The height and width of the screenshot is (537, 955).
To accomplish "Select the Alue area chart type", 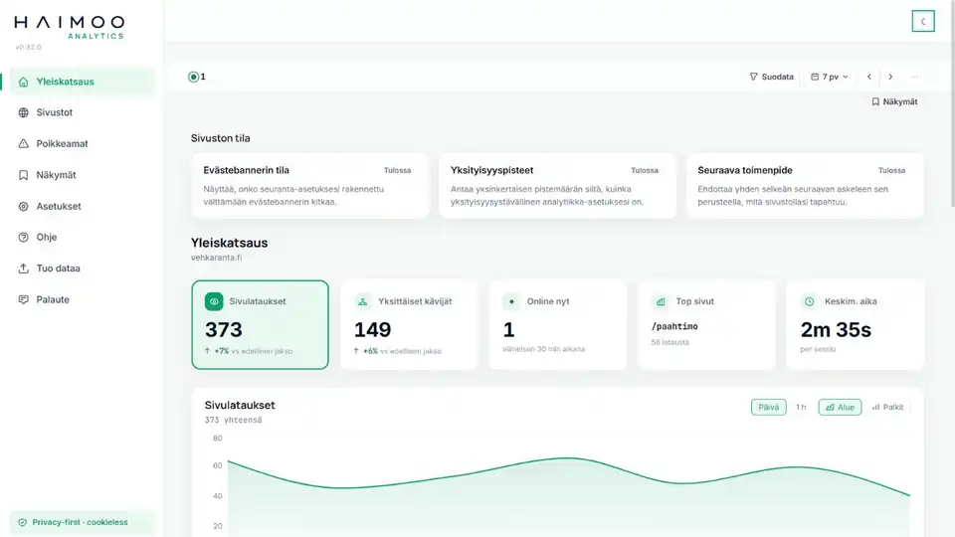I will coord(840,408).
